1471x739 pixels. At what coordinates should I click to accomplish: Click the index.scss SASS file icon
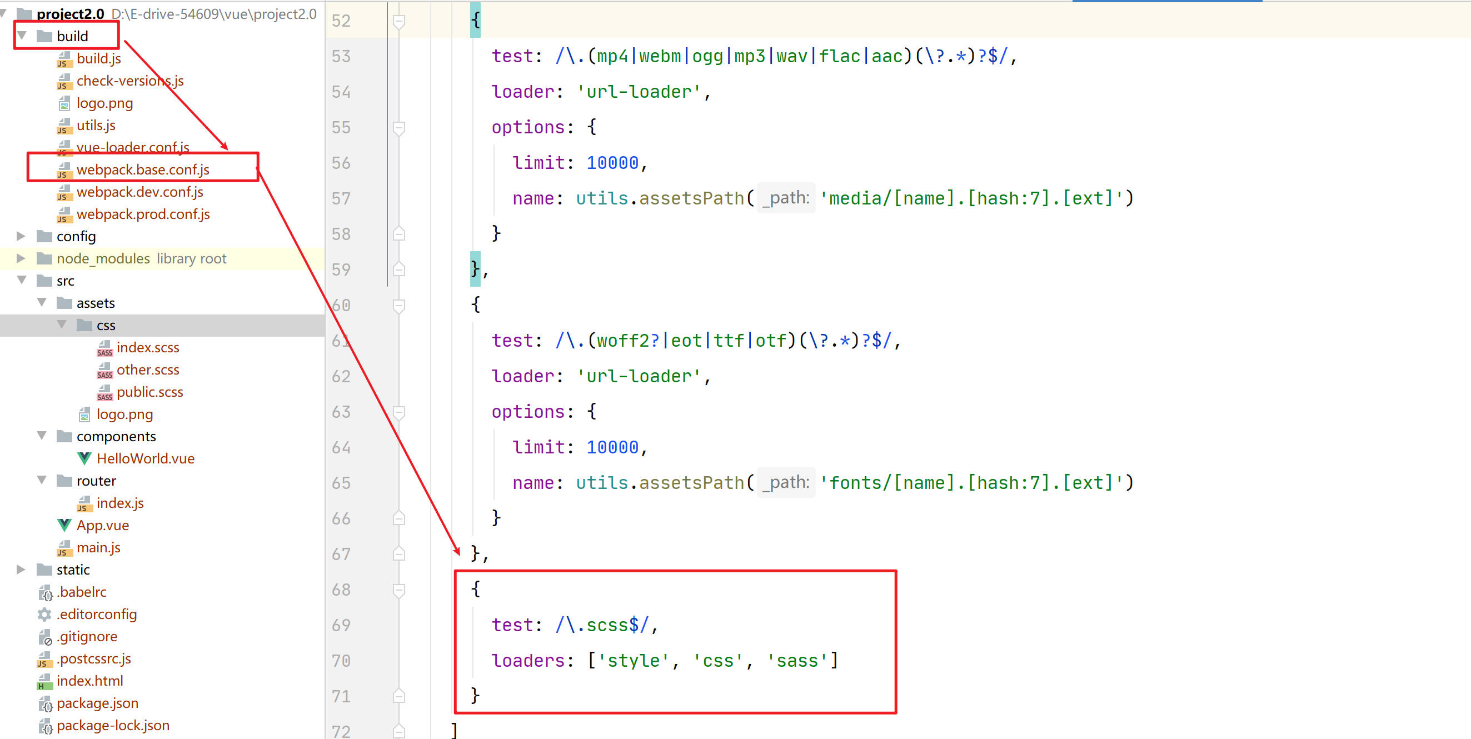pyautogui.click(x=104, y=348)
